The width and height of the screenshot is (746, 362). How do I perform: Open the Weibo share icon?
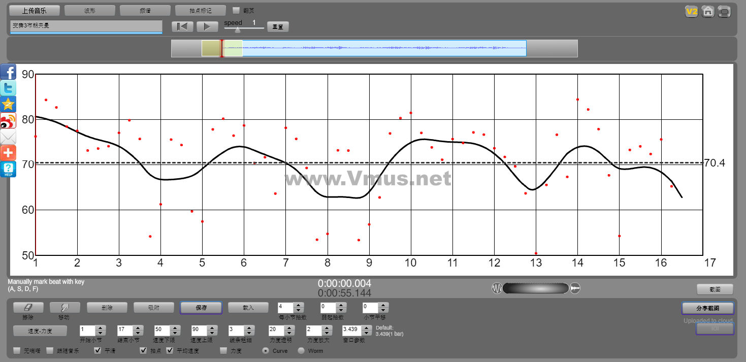[8, 120]
